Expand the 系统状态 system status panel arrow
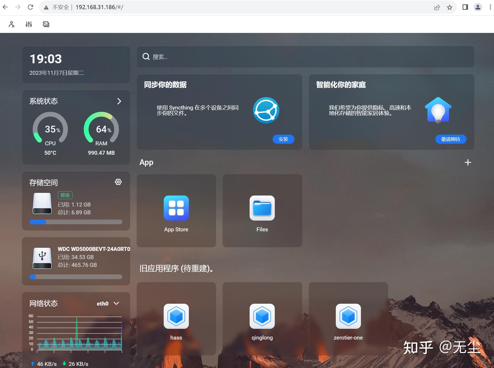The height and width of the screenshot is (368, 494). click(119, 101)
